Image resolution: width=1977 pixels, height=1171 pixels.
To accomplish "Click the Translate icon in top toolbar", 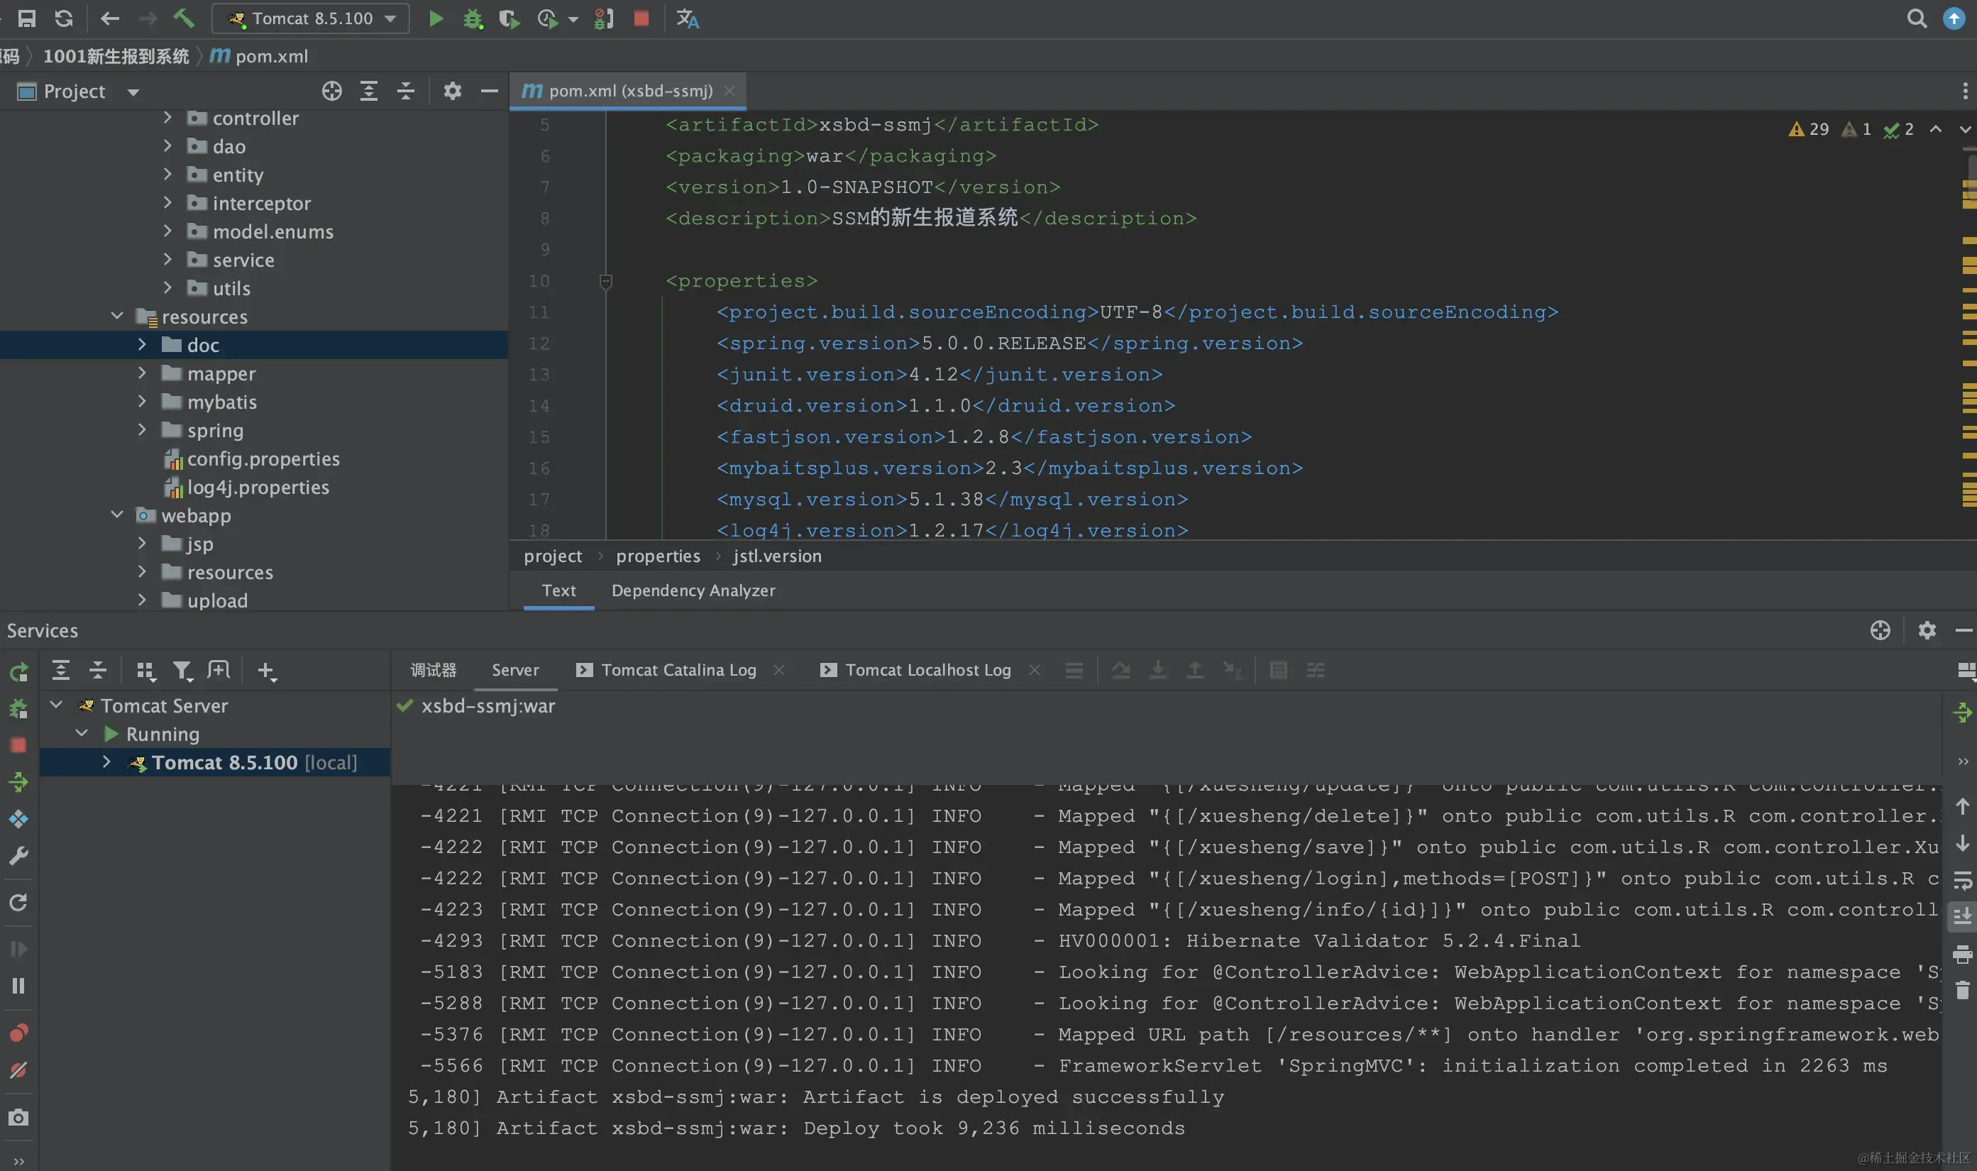I will 687,18.
